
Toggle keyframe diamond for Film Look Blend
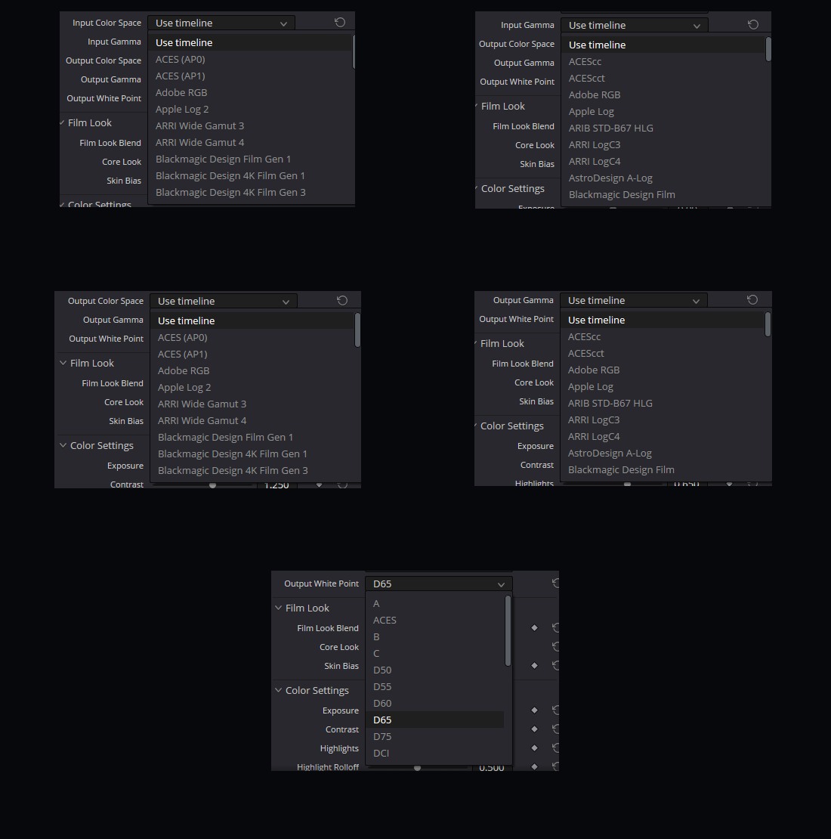point(534,627)
